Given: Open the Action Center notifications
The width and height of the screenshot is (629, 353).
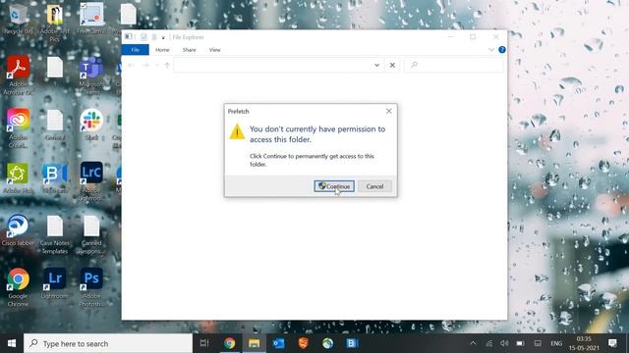Looking at the screenshot, I should pos(612,343).
